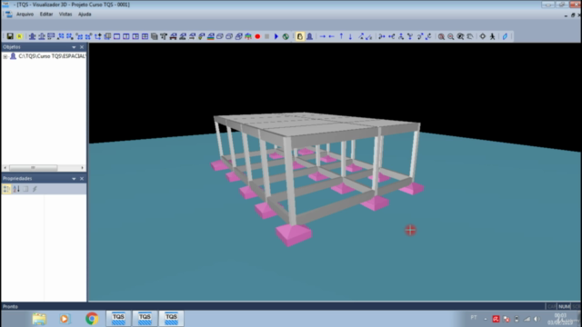Select the C:\TQS\Curso TQS\ESPACIAL tree item
Image resolution: width=582 pixels, height=327 pixels.
[x=52, y=56]
